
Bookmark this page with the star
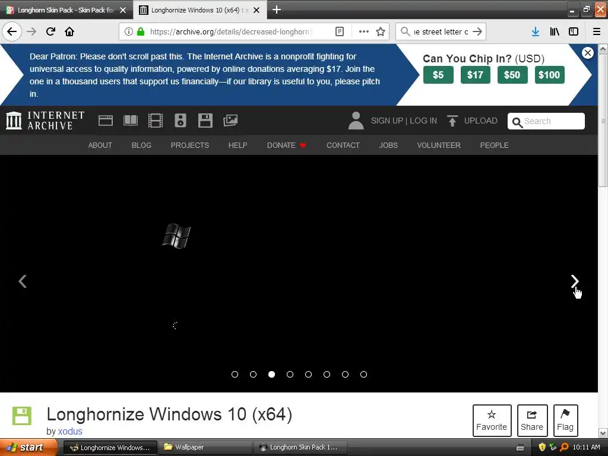pos(381,31)
